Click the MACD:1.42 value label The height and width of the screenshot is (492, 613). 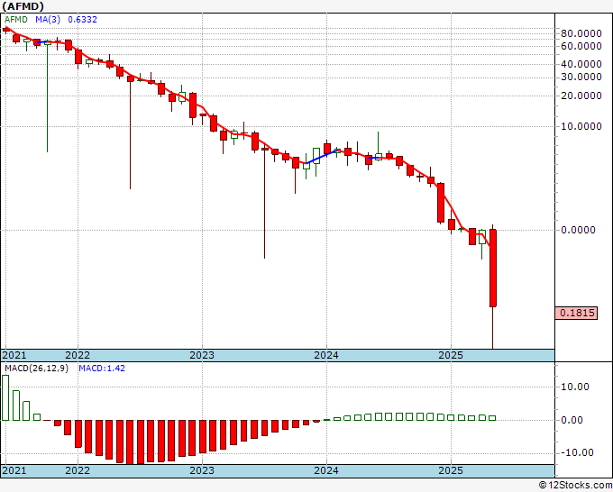pos(102,369)
